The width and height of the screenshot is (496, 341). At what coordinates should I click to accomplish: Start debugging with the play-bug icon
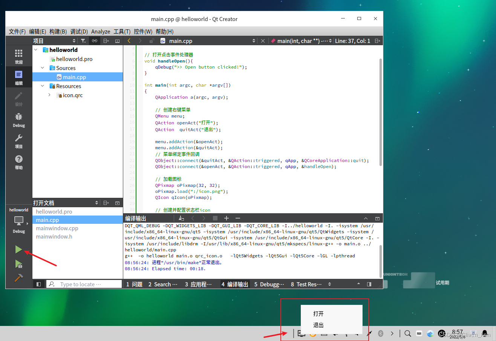click(18, 264)
